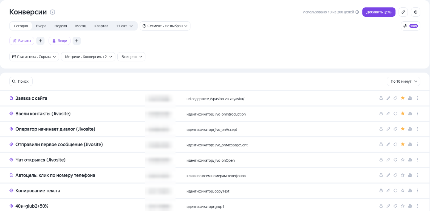This screenshot has height=211, width=430.
Task: Expand the Сегмент • Не выбран dropdown
Action: [x=165, y=26]
